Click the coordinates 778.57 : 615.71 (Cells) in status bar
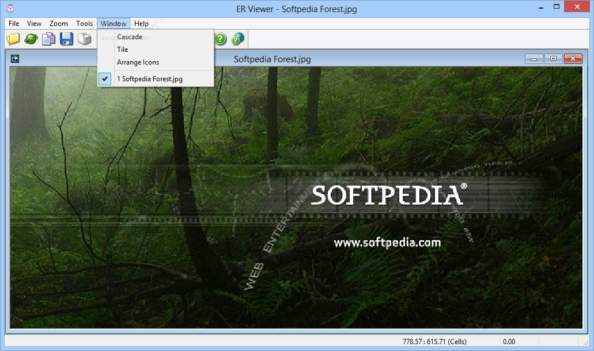 (434, 342)
